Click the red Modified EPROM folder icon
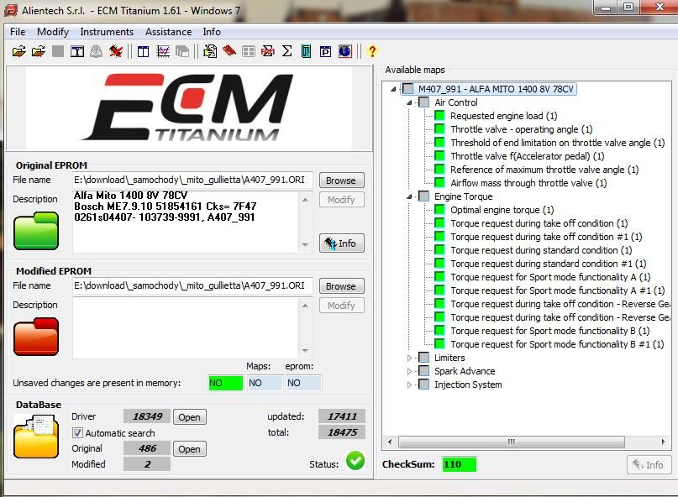The height and width of the screenshot is (497, 678). (x=36, y=337)
